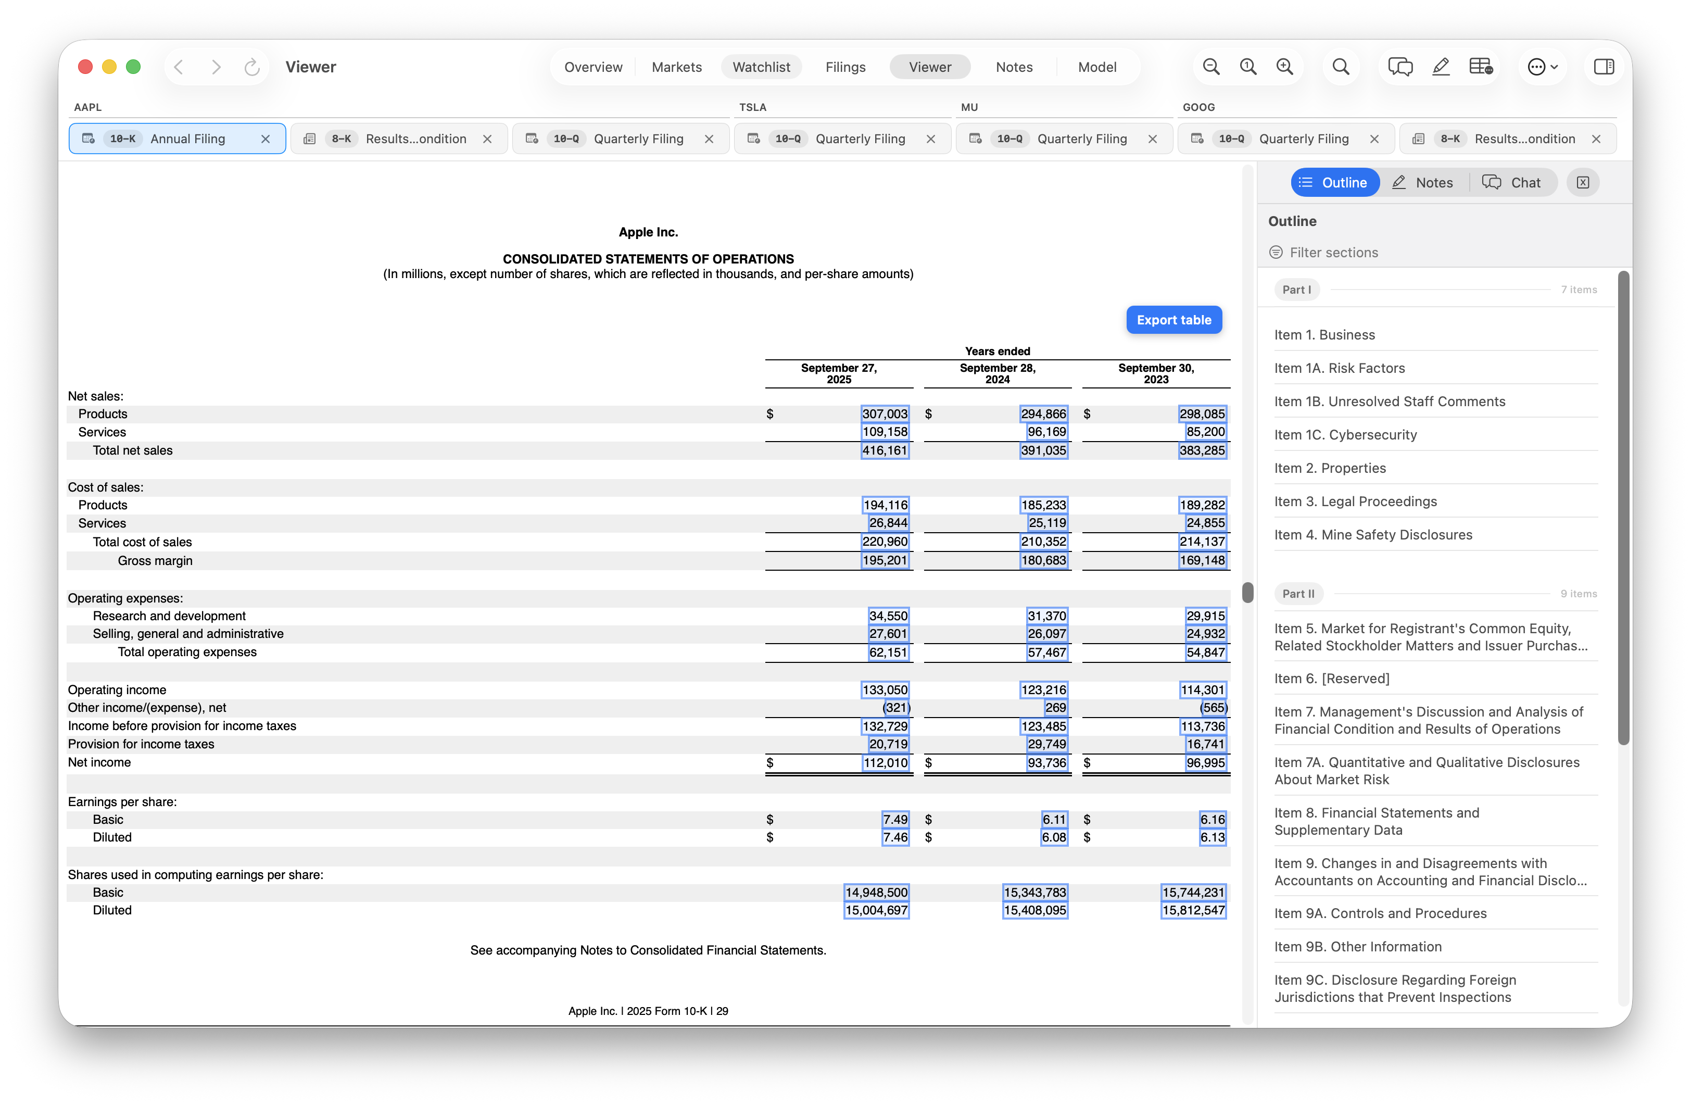1691x1105 pixels.
Task: Open the table tools icon
Action: 1481,67
